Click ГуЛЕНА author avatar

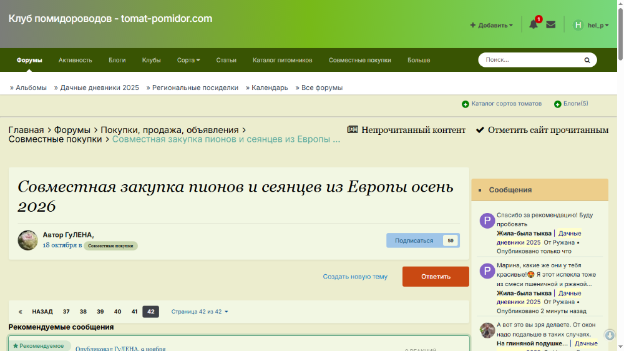coord(28,240)
